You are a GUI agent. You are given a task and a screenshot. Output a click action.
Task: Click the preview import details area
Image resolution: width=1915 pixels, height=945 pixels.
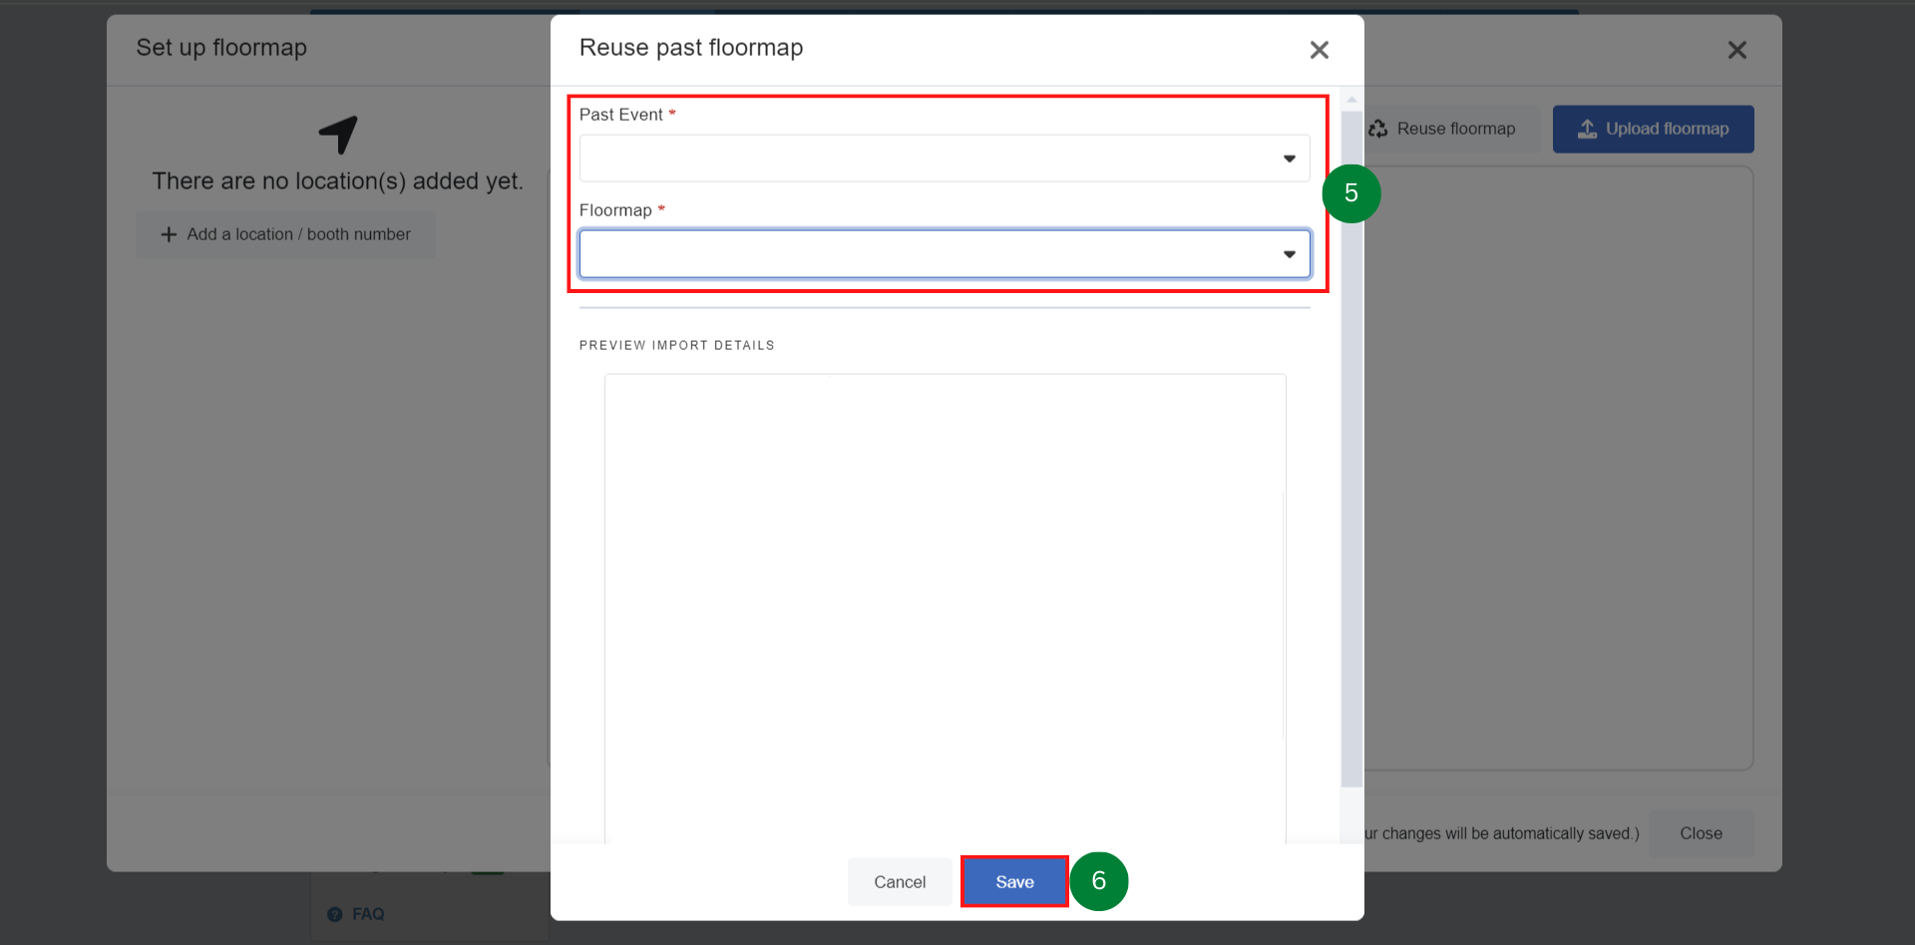pos(945,608)
